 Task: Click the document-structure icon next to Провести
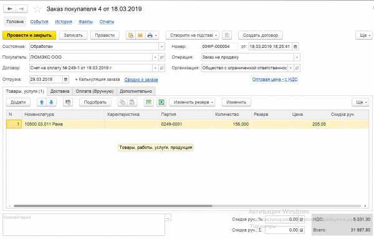[131, 35]
